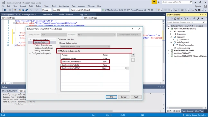Screen dimensions: 209x117
Task: Choose Multiple startup projects radio button
Action: tap(59, 51)
